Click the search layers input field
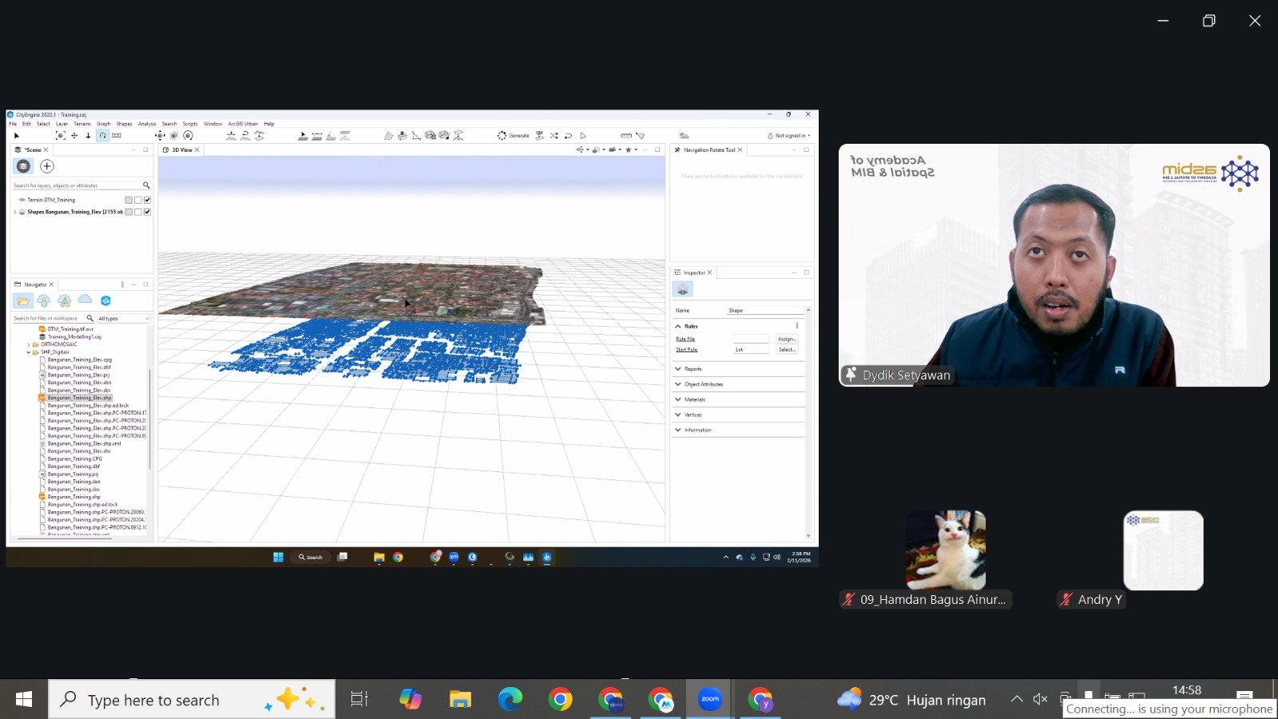1278x719 pixels. coord(76,185)
